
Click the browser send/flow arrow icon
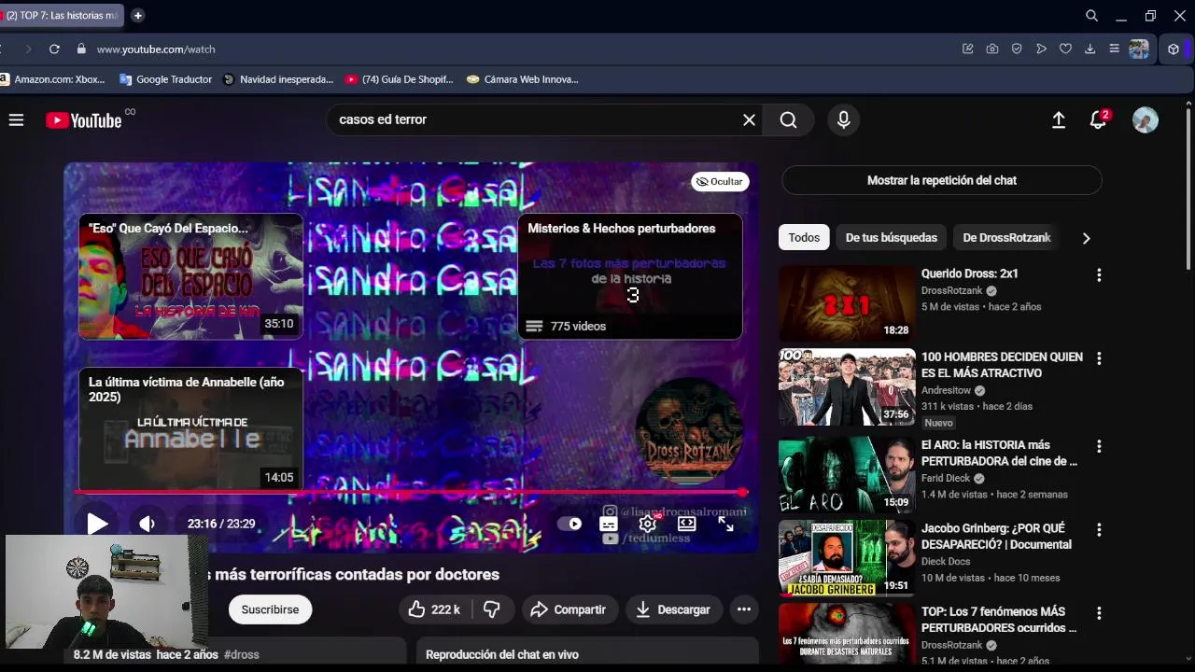coord(1041,49)
